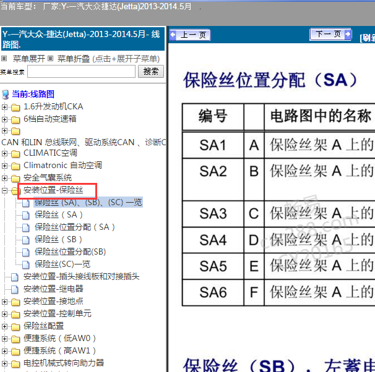
Task: Open the 保险丝位置分配(SB) page
Action: pyautogui.click(x=71, y=252)
